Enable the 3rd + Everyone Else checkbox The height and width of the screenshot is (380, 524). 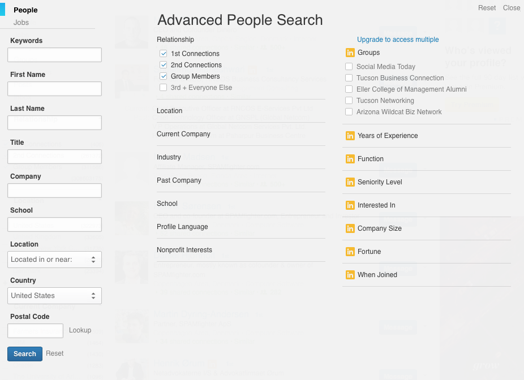(x=164, y=88)
